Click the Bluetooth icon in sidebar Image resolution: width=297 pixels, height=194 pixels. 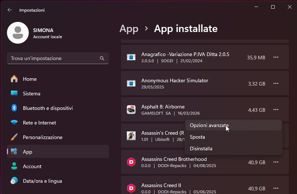(14, 108)
